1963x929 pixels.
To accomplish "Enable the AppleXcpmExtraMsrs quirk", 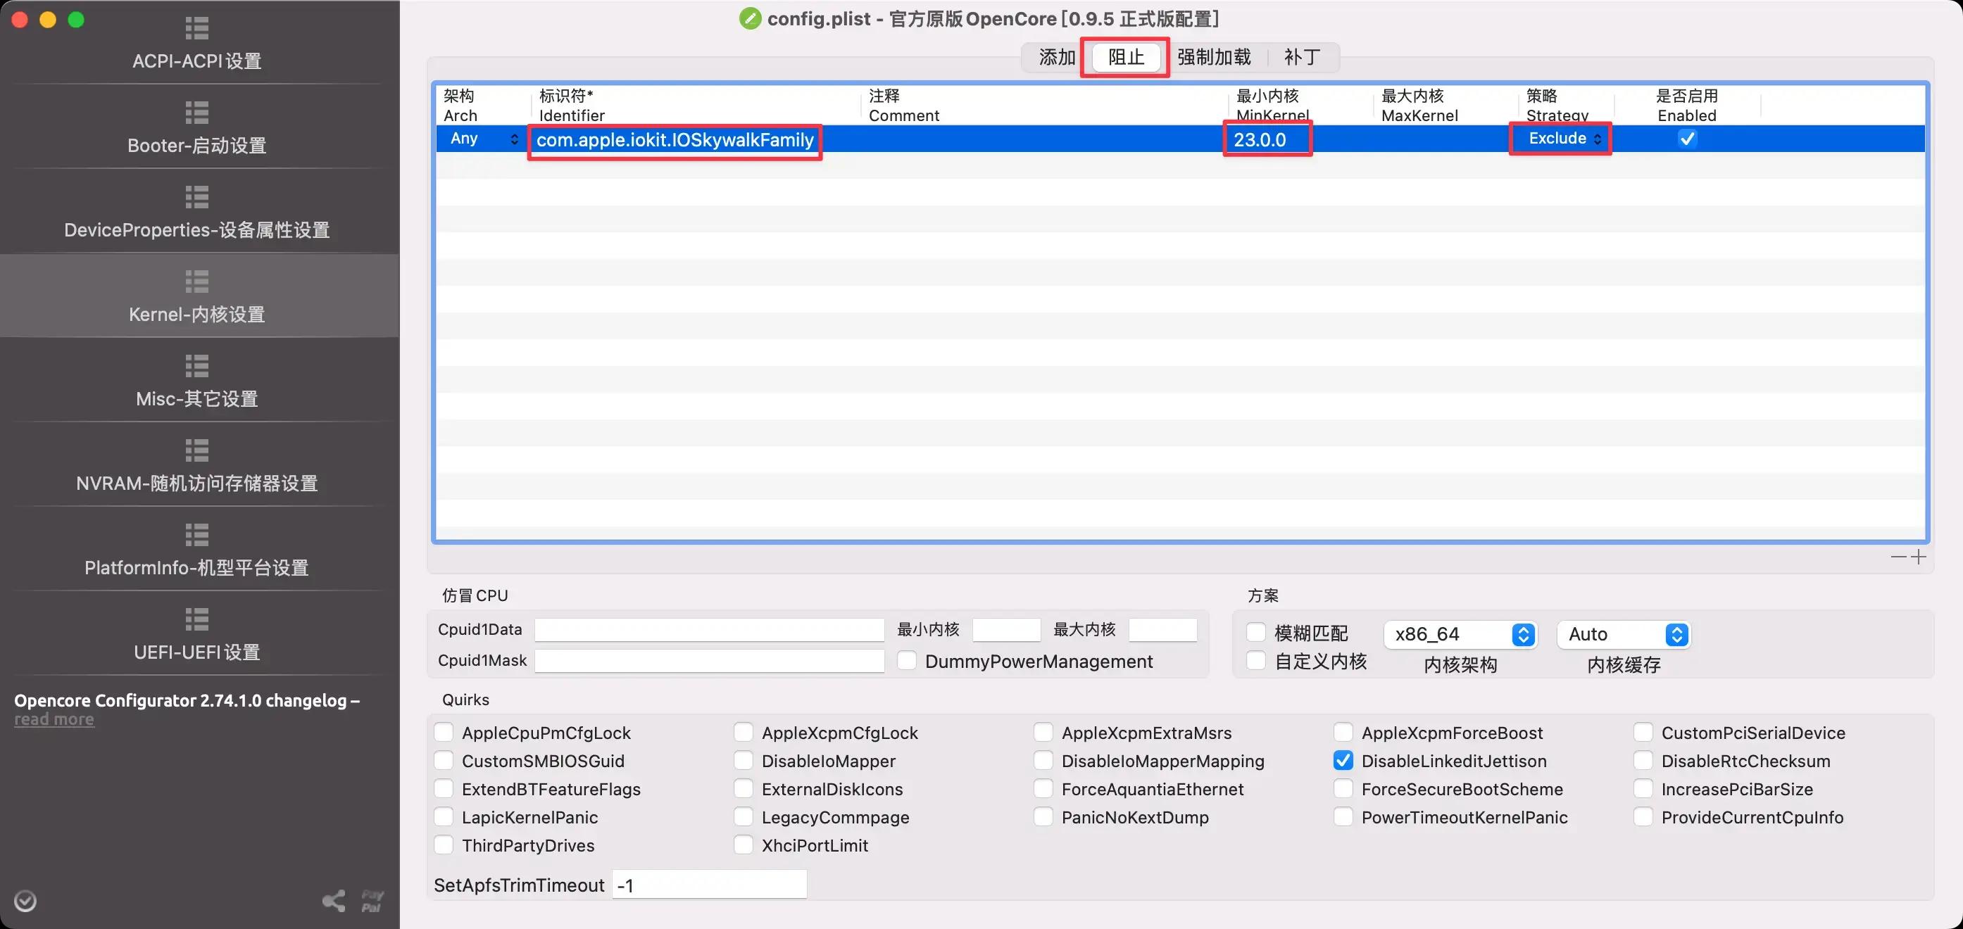I will click(1043, 733).
